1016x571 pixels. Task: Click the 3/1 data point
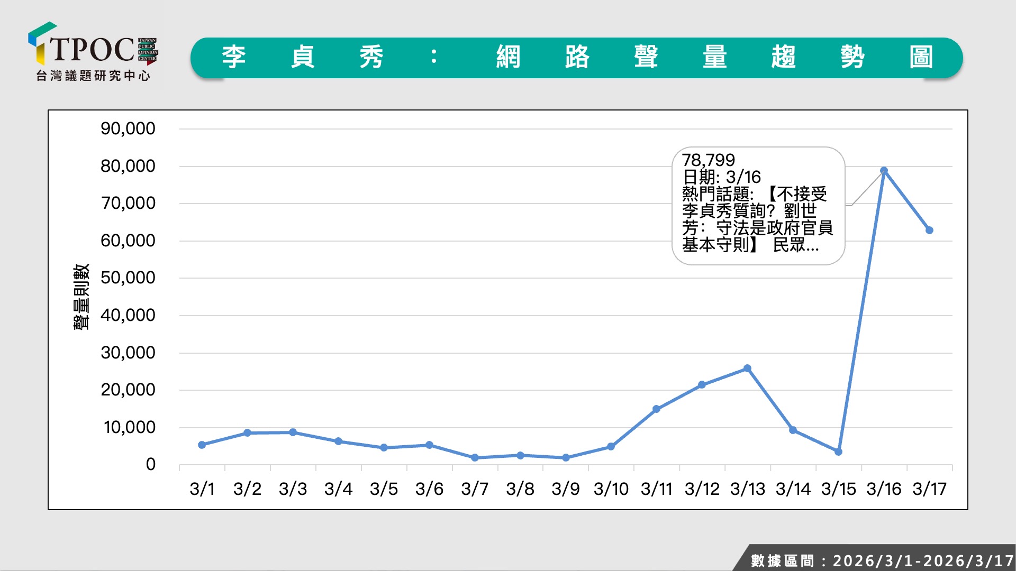pyautogui.click(x=202, y=445)
